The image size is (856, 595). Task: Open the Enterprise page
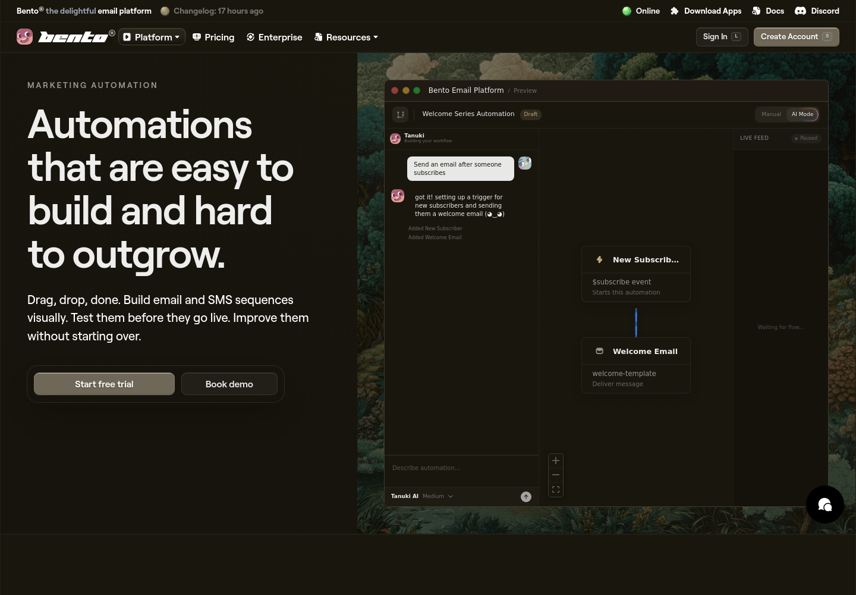(274, 37)
